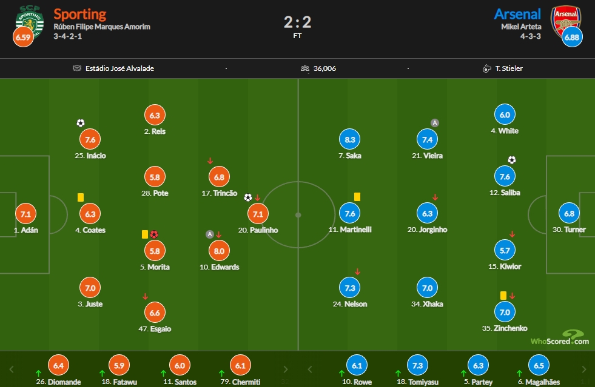Show previous Arsenal substitutes with left chevron
The height and width of the screenshot is (387, 595).
[310, 369]
